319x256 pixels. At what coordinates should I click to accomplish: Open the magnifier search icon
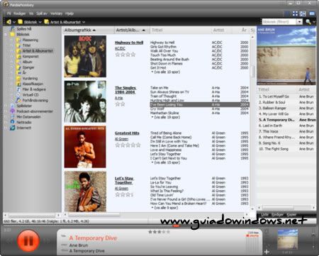tap(308, 22)
